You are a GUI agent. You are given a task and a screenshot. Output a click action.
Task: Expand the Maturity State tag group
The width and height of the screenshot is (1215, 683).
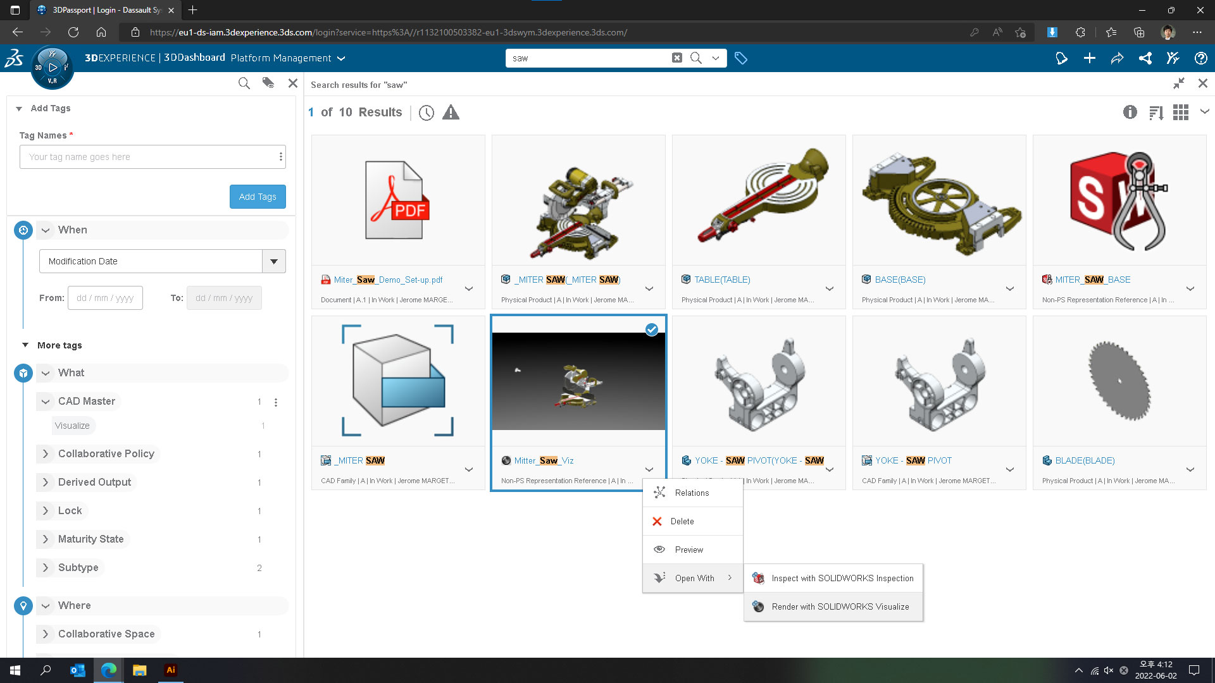click(x=46, y=539)
